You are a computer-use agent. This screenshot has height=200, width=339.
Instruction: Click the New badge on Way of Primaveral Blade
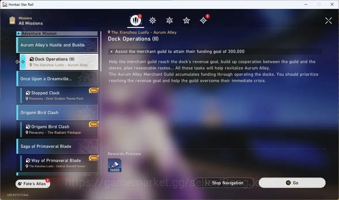click(x=94, y=158)
